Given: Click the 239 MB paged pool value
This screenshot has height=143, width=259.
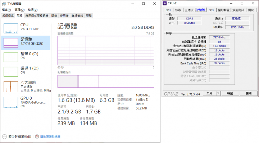Looking at the screenshot, I should pyautogui.click(x=66, y=123).
